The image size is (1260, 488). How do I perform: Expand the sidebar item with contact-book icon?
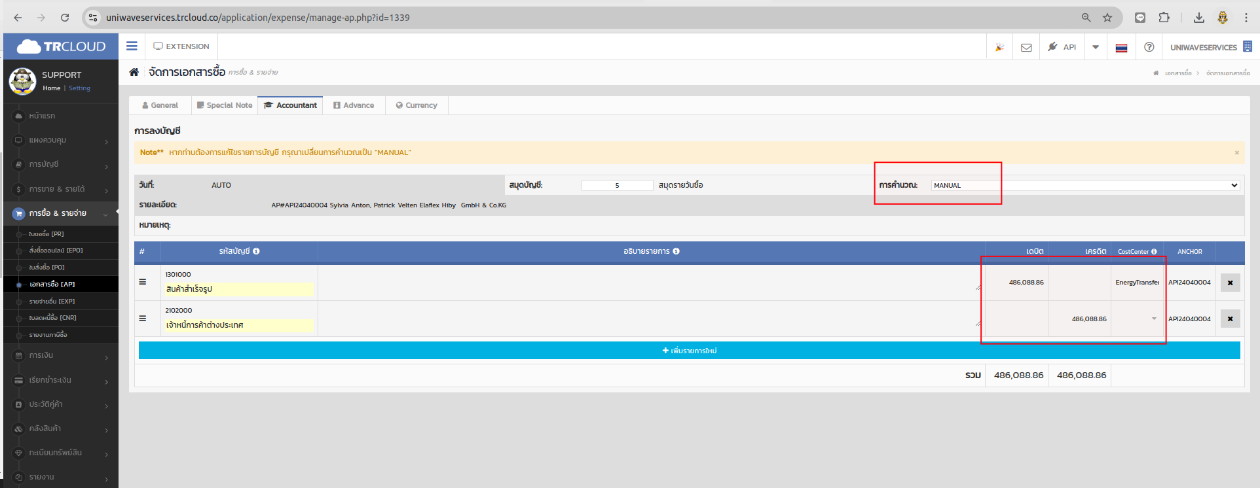point(61,404)
